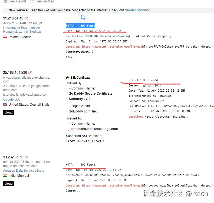Click hostname A-91-210-51-48.uph.edu.pl

22,23
